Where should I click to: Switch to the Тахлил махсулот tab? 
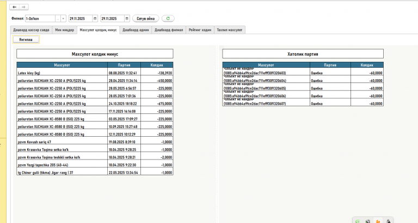230,30
